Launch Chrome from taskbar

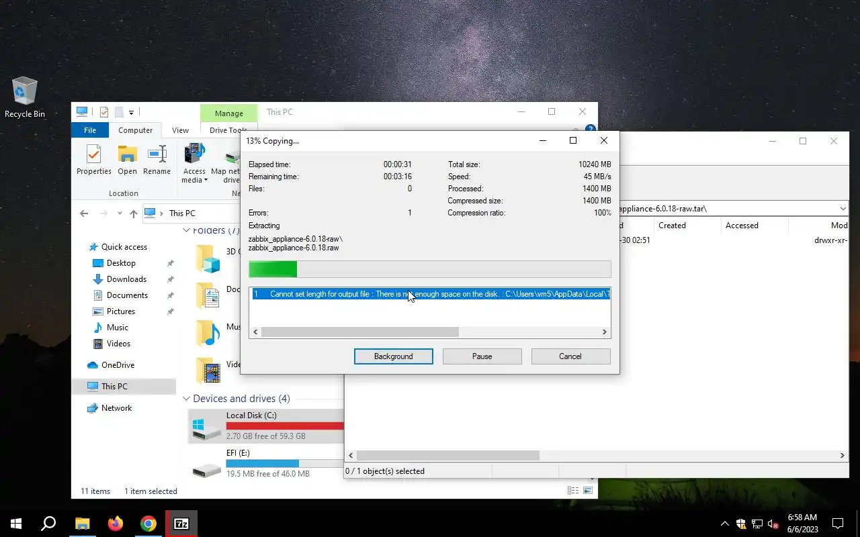point(148,524)
